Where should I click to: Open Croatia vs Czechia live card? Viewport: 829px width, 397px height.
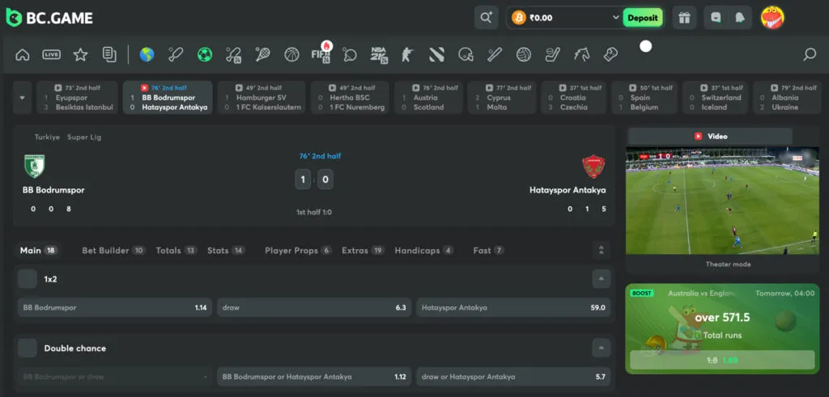pyautogui.click(x=574, y=97)
